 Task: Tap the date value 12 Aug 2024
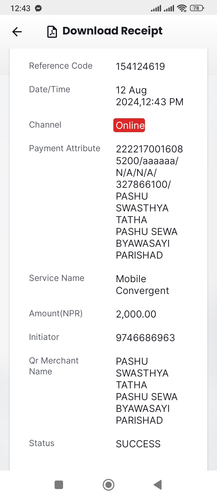(x=131, y=96)
